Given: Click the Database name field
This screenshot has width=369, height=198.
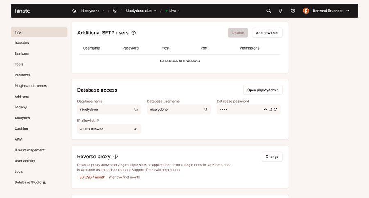Looking at the screenshot, I should (x=109, y=110).
